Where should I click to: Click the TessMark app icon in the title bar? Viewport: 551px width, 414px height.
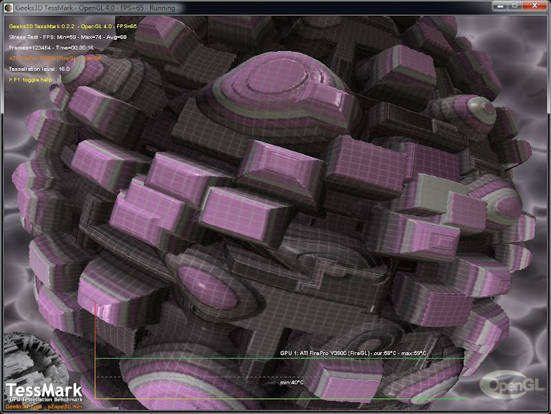click(x=8, y=8)
